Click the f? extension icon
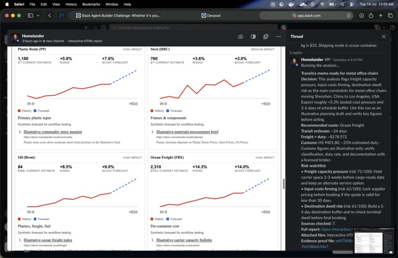Viewport: 398px width, 258px height. point(61,15)
